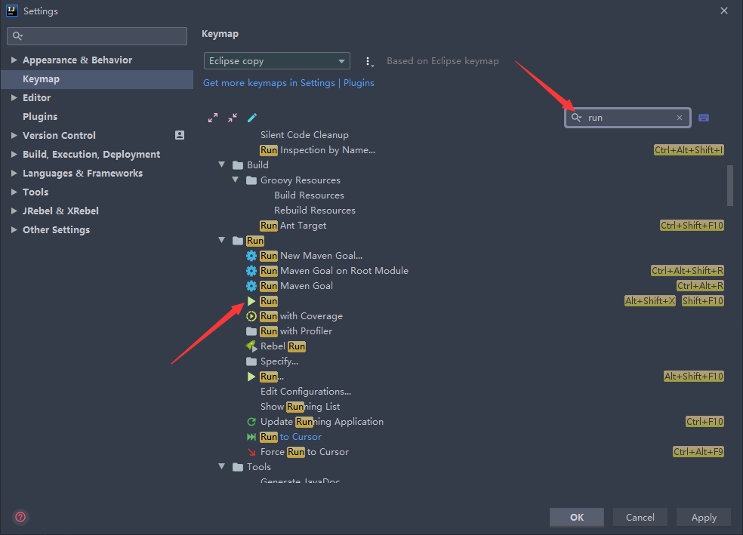The width and height of the screenshot is (743, 535).
Task: Click gear icon beside Run New Maven Goal
Action: point(251,256)
